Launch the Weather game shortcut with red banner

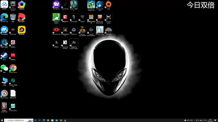click(x=74, y=5)
